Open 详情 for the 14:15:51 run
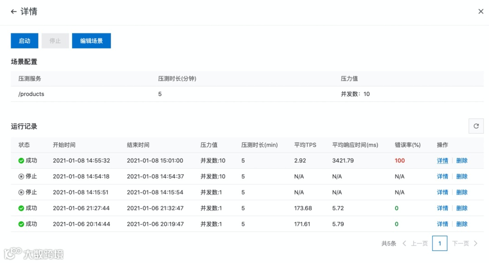489x263 pixels. [x=442, y=192]
